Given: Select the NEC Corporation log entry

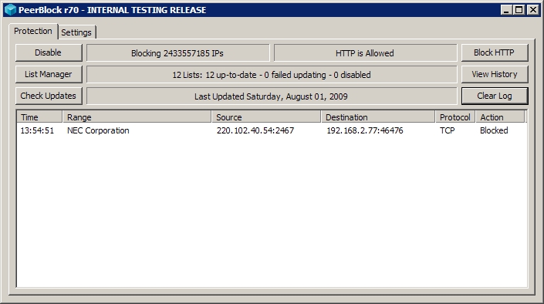Looking at the screenshot, I should point(272,130).
